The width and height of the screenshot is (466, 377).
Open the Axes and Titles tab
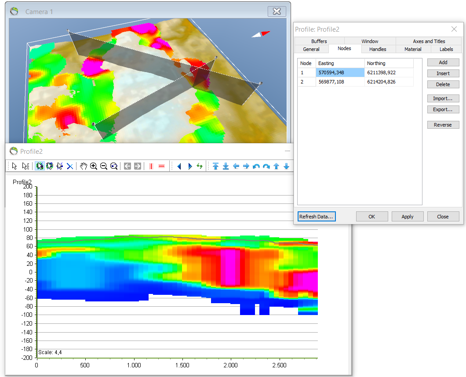click(429, 41)
